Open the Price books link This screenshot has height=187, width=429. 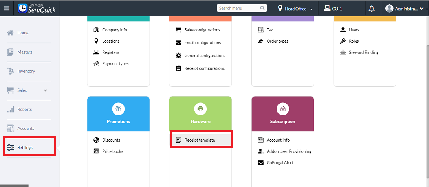113,151
